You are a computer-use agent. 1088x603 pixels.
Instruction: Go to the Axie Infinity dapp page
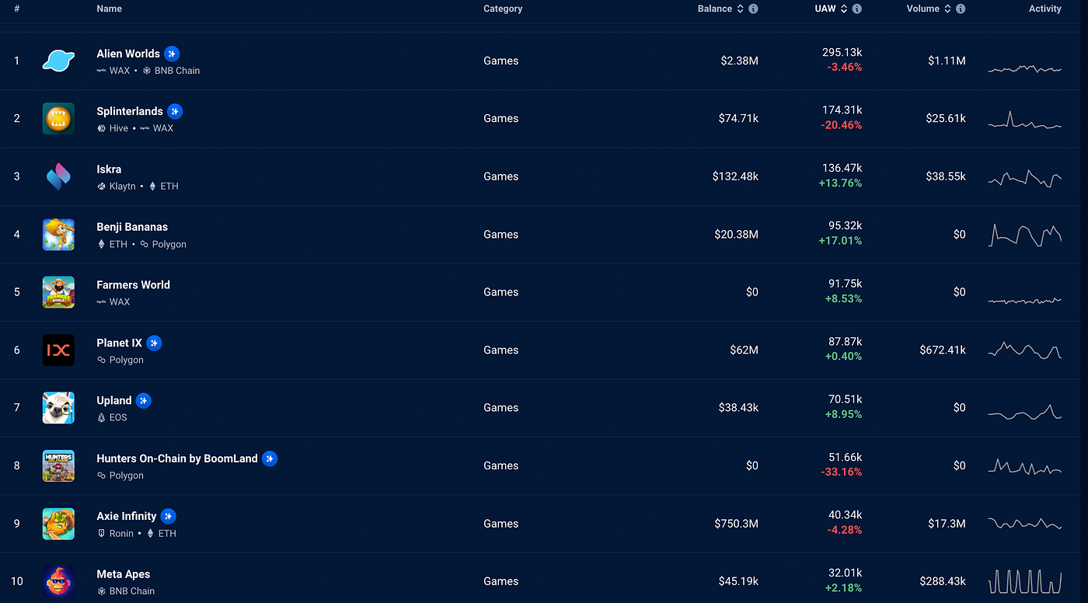coord(127,516)
